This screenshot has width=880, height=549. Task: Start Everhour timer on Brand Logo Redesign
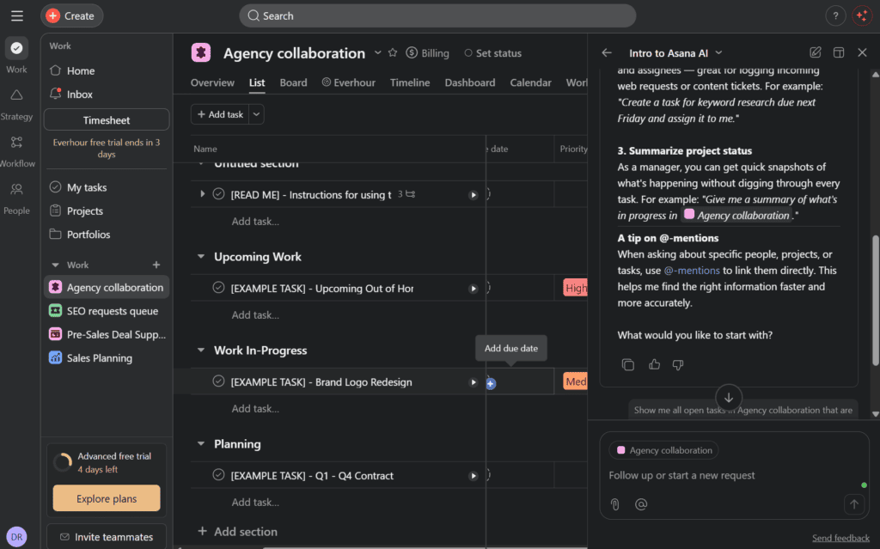(x=474, y=382)
